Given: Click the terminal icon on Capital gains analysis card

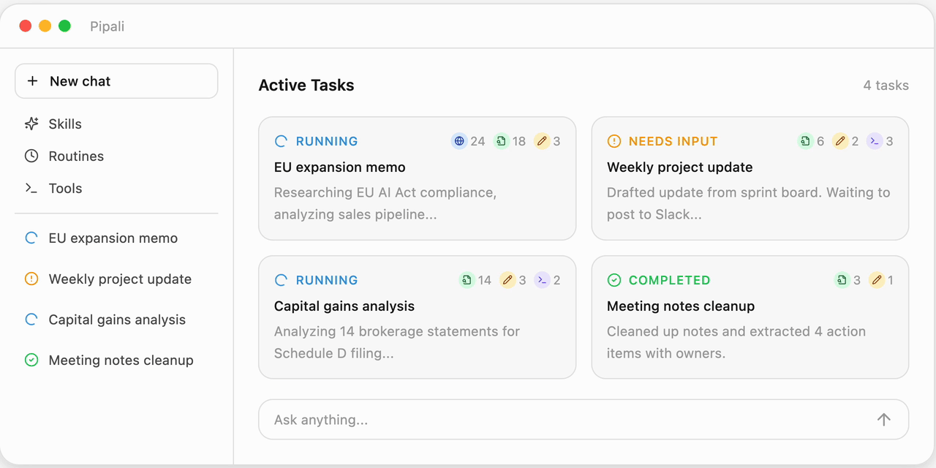Looking at the screenshot, I should [542, 280].
